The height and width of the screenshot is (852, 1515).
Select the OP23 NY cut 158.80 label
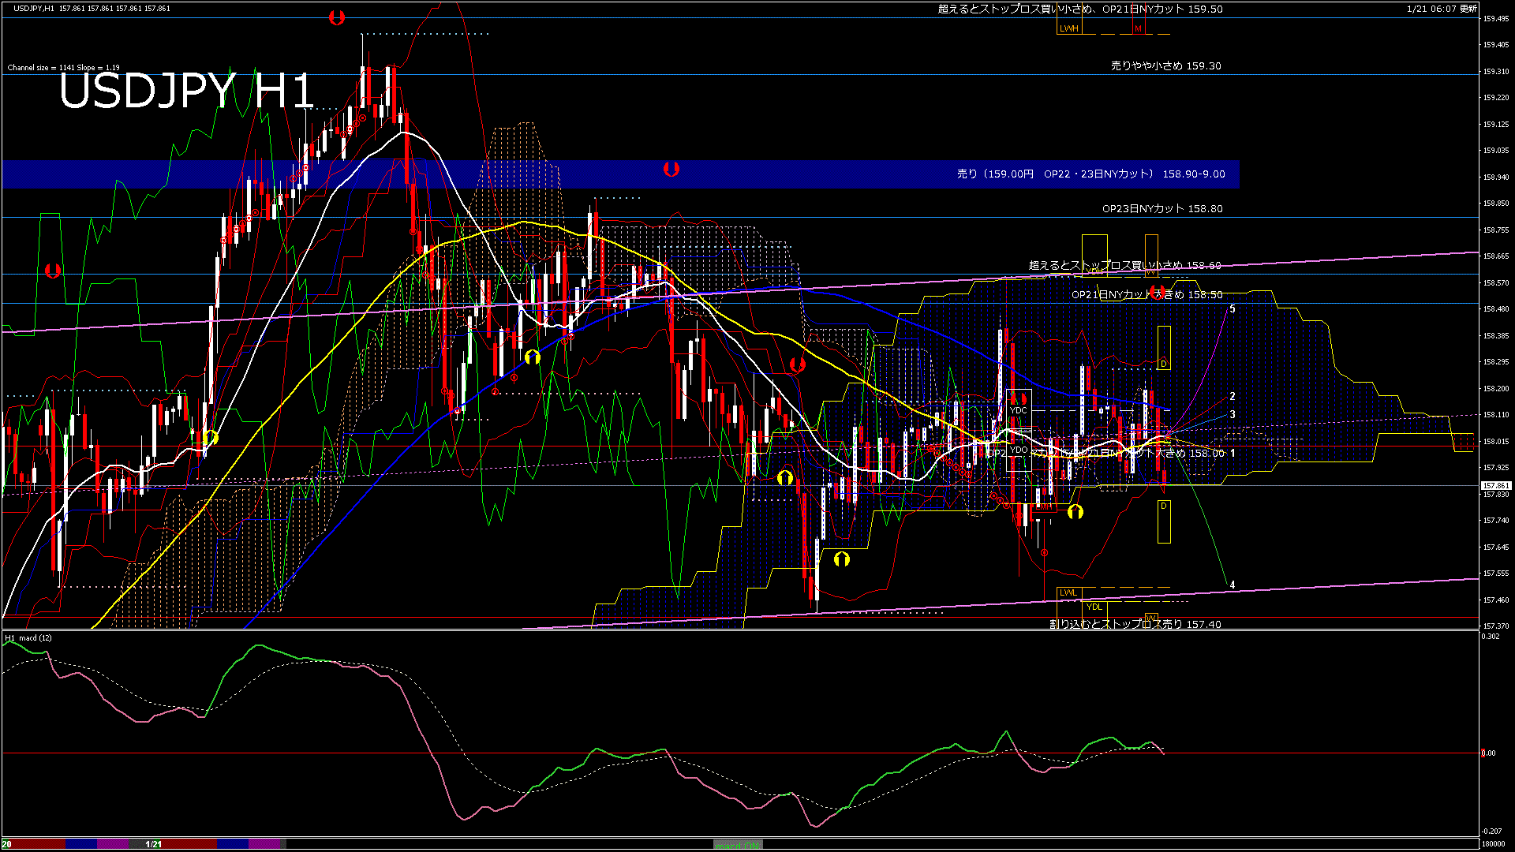[x=1162, y=209]
